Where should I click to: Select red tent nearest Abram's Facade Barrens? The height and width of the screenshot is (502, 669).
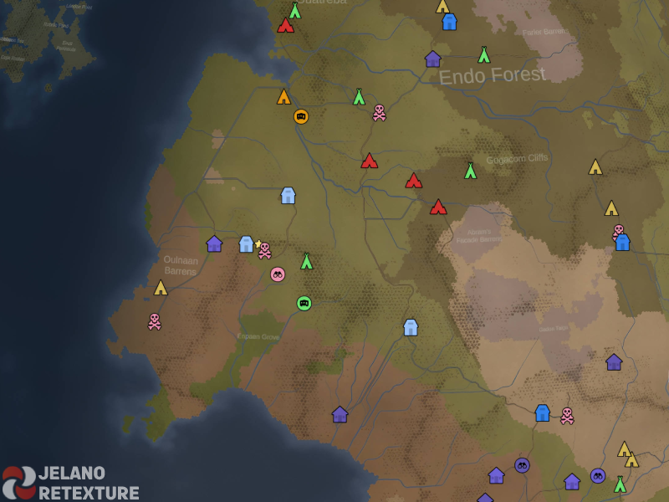click(438, 207)
